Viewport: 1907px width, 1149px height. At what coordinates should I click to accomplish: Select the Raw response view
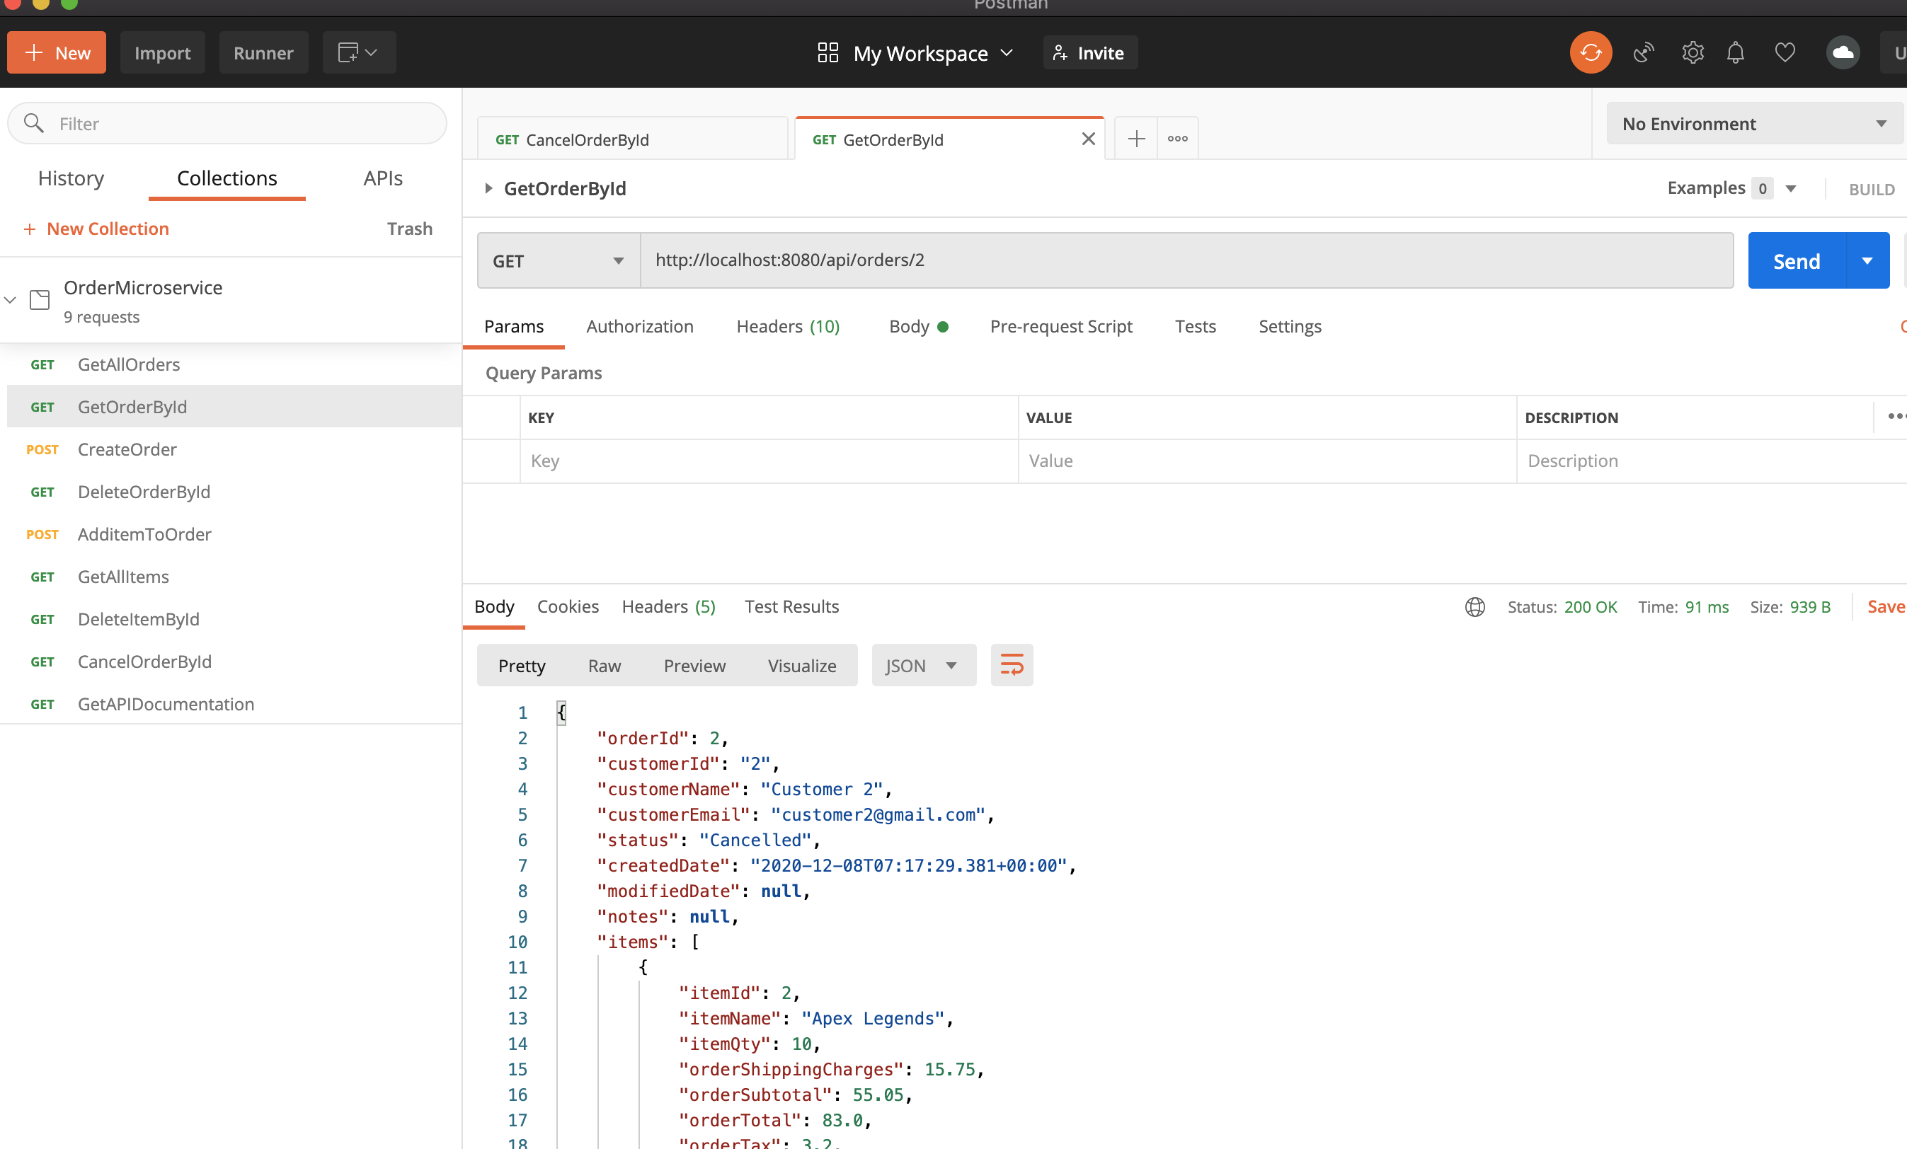coord(604,665)
